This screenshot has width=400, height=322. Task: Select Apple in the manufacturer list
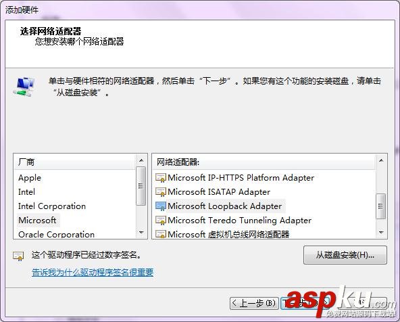[x=30, y=178]
